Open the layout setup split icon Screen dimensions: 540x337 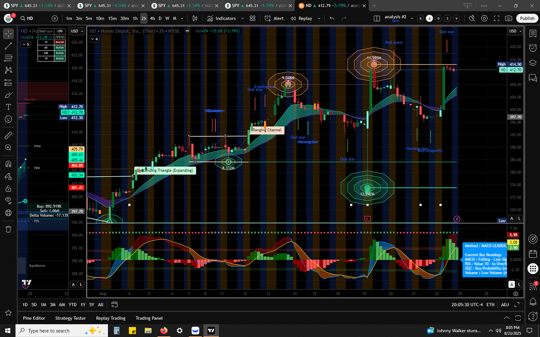(377, 19)
